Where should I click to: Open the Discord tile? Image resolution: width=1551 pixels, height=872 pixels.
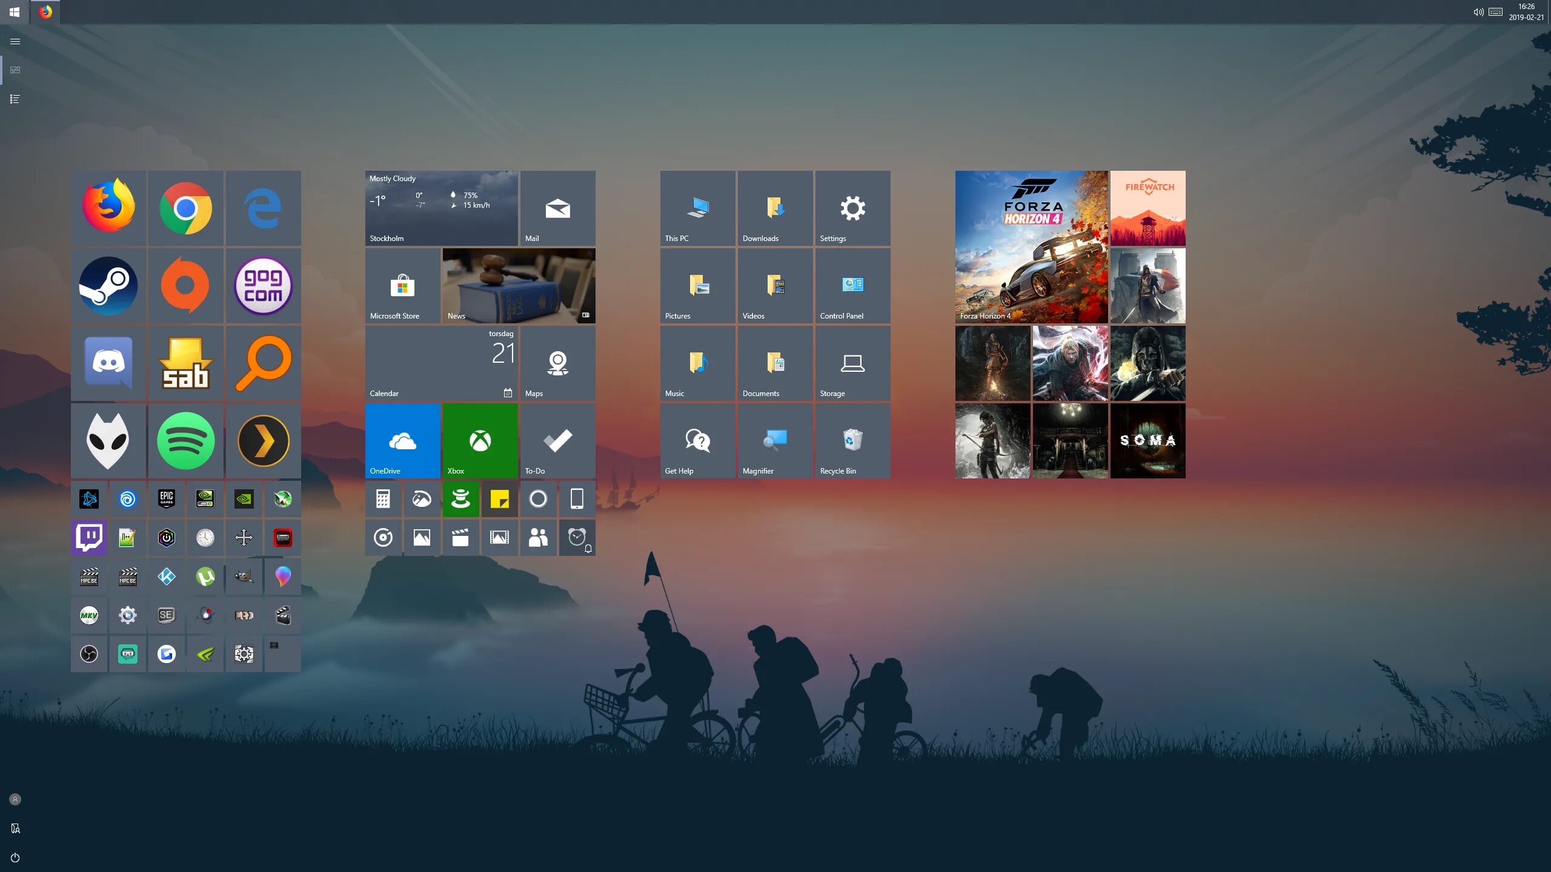point(108,363)
